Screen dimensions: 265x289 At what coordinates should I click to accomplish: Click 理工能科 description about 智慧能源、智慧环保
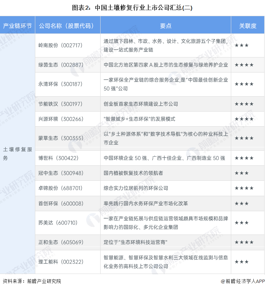click(x=166, y=262)
